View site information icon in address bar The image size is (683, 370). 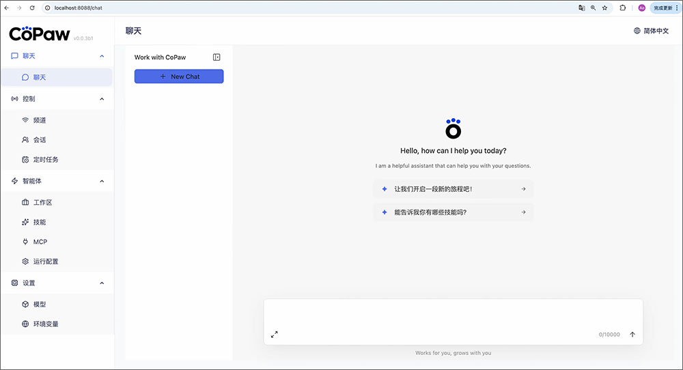point(48,8)
